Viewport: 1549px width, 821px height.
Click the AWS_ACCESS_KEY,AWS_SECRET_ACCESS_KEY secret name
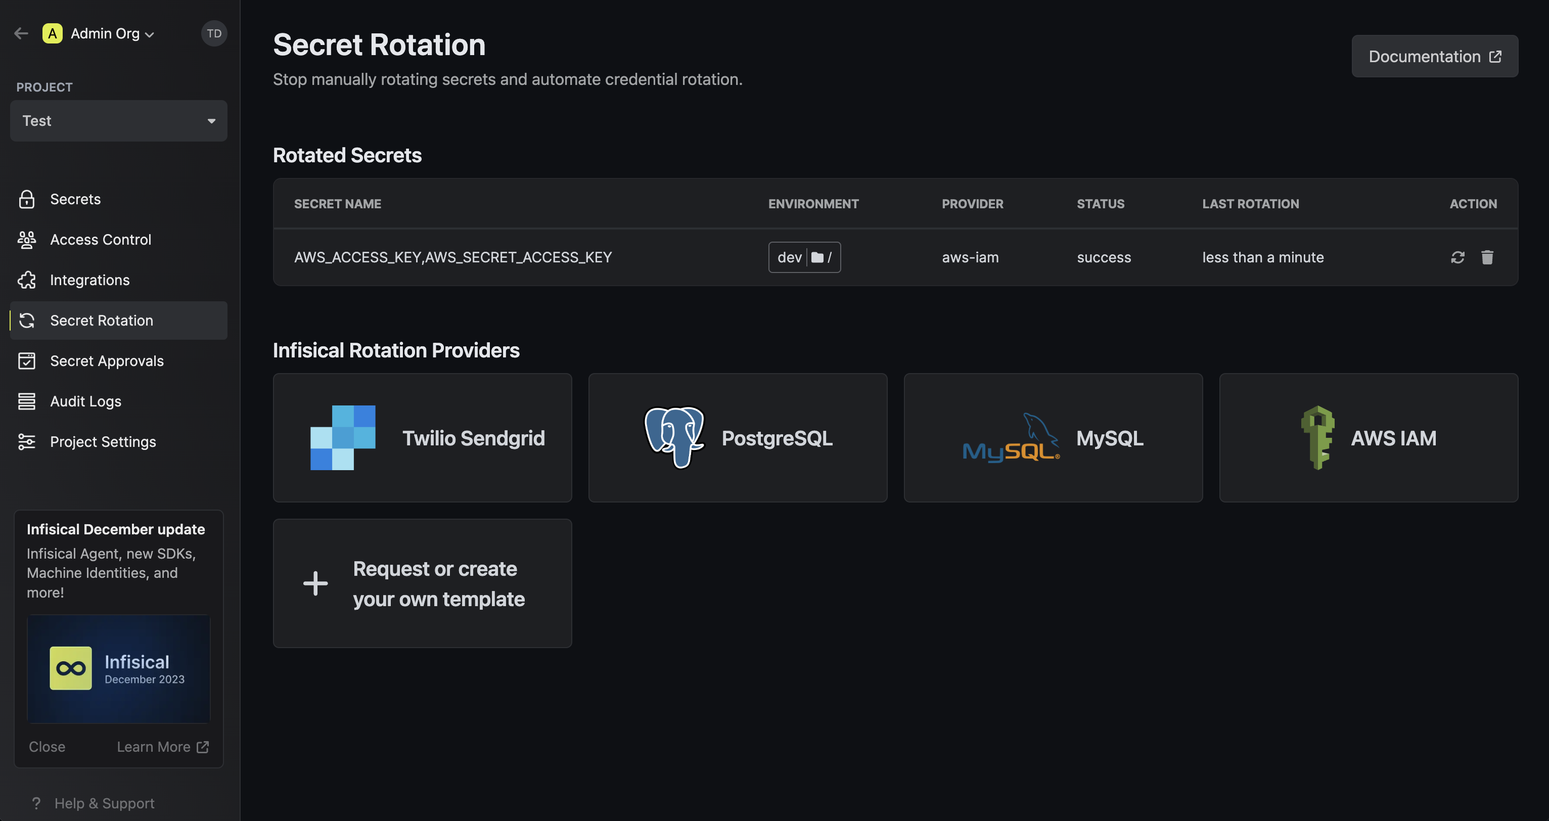453,257
